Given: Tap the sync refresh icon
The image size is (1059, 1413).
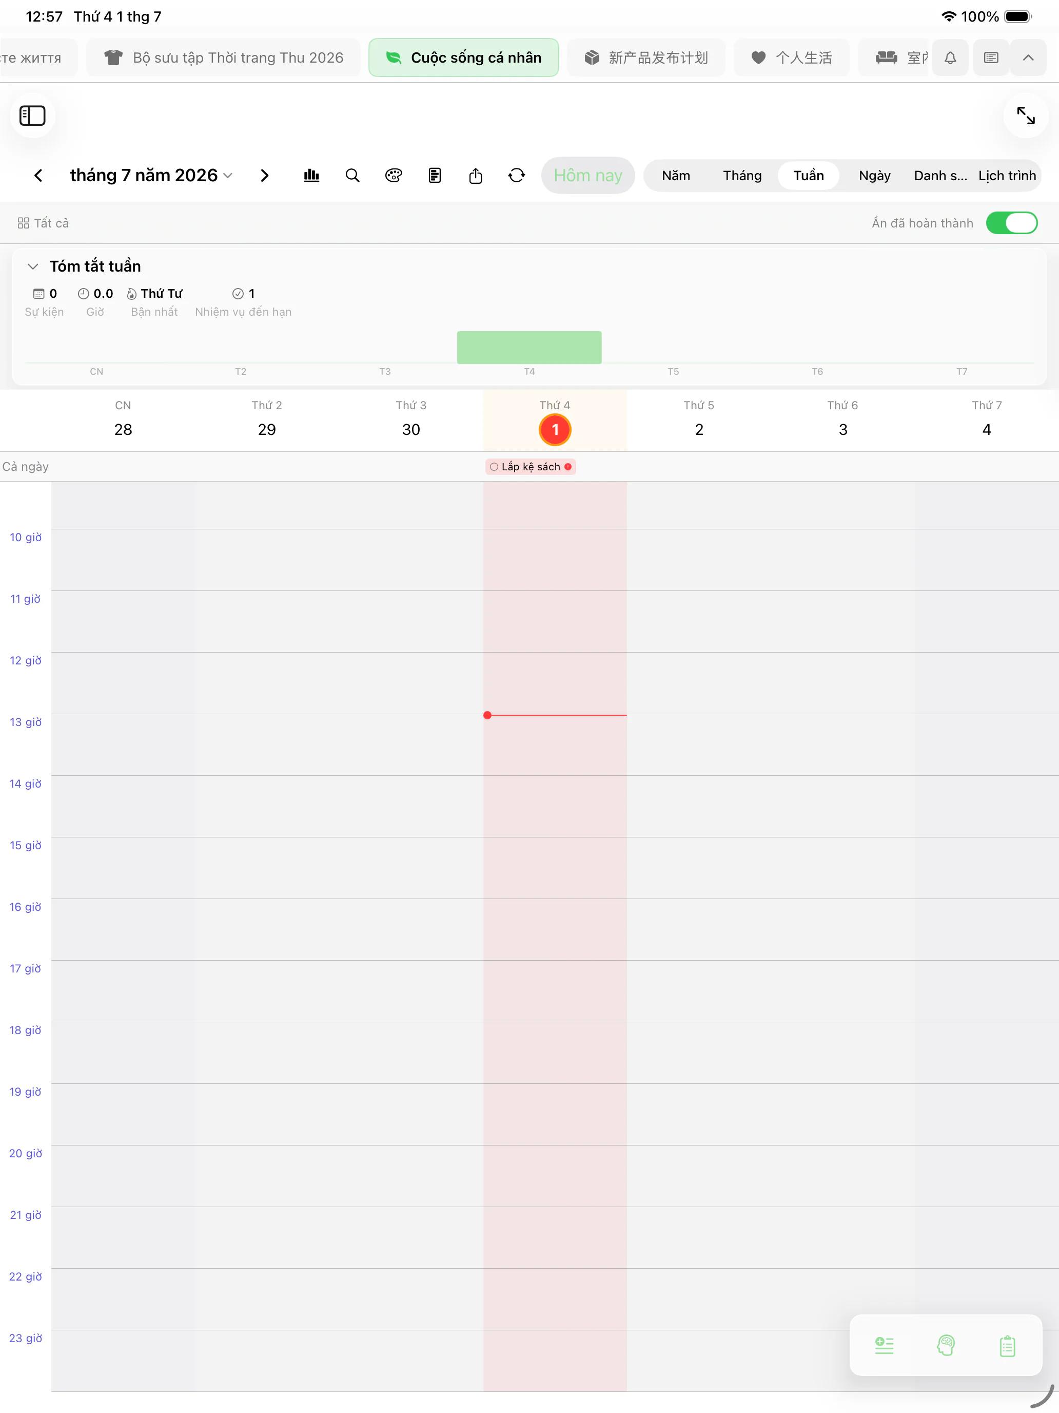Looking at the screenshot, I should pyautogui.click(x=516, y=175).
